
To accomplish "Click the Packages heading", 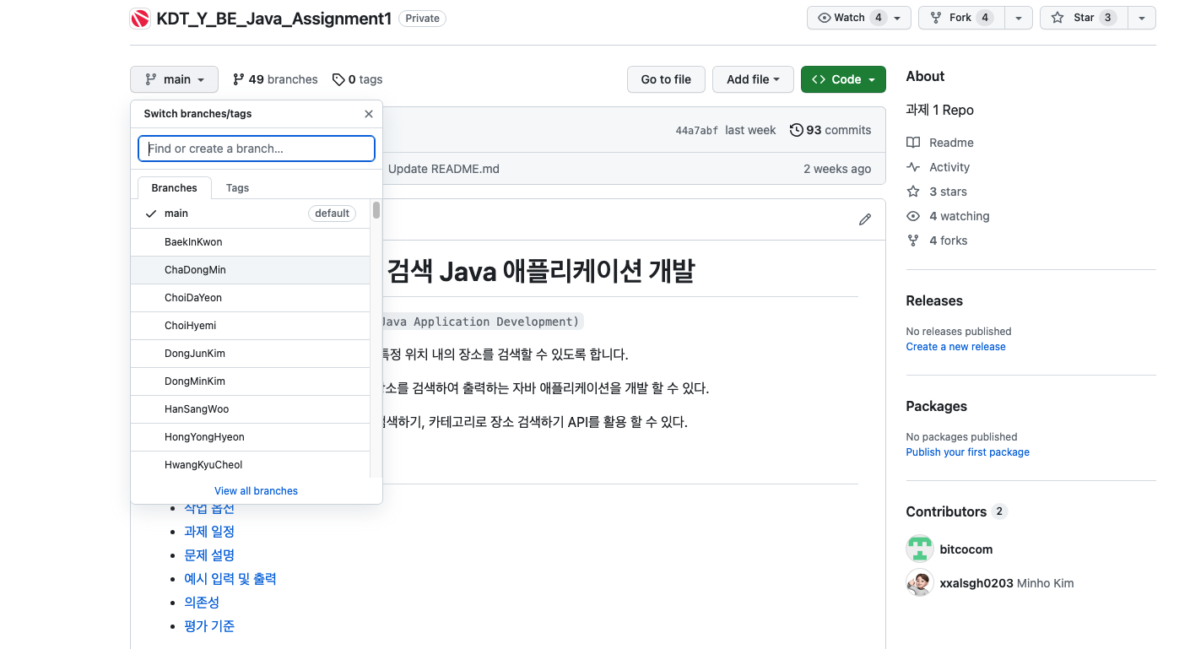I will pyautogui.click(x=937, y=406).
